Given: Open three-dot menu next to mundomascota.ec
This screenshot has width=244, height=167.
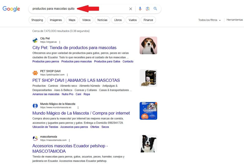Looking at the screenshot, I should pos(78,108).
